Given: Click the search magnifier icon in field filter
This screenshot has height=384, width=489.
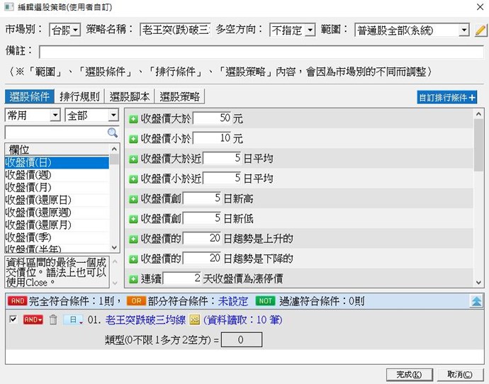Looking at the screenshot, I should [112, 132].
